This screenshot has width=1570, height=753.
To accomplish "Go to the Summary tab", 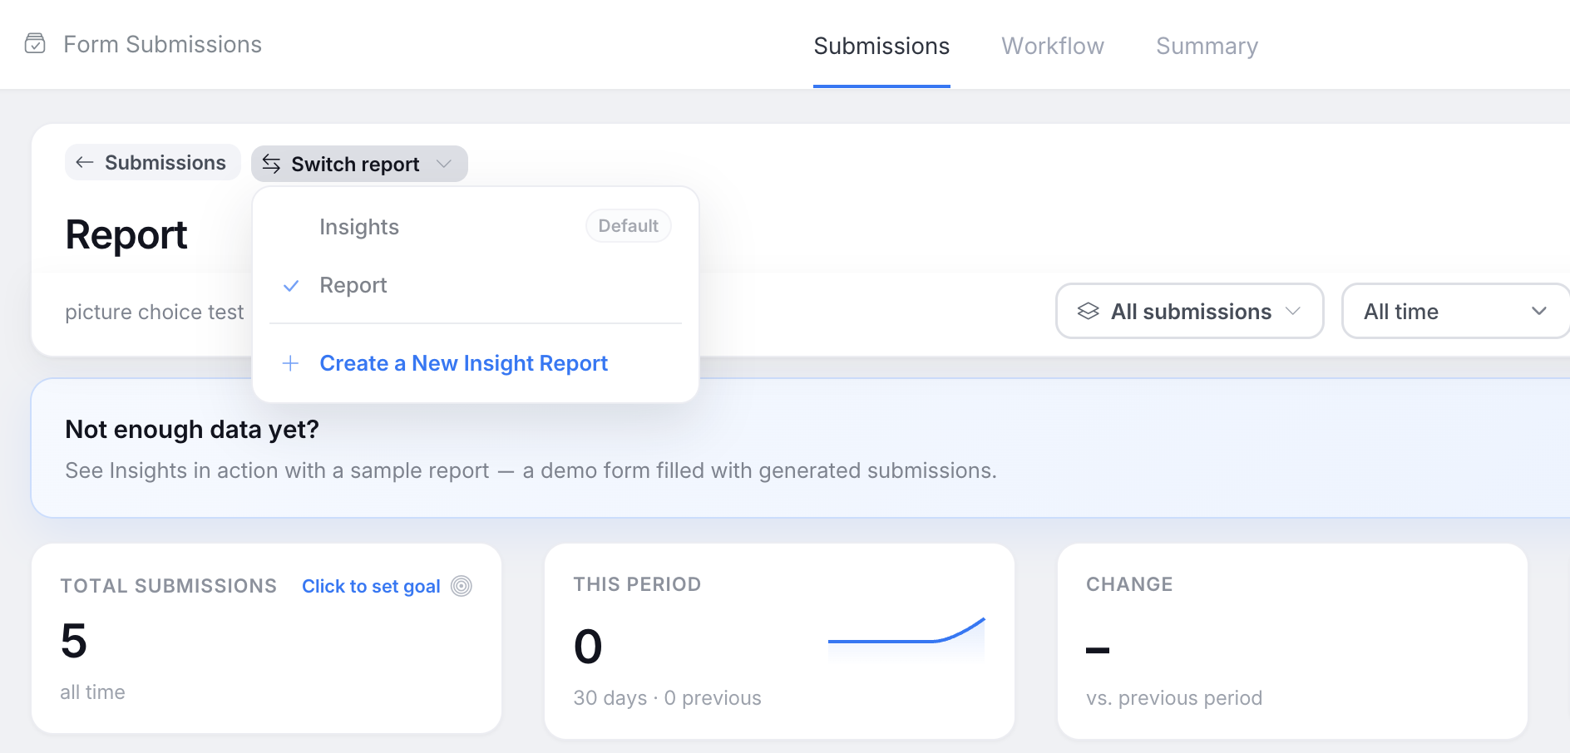I will click(x=1207, y=46).
